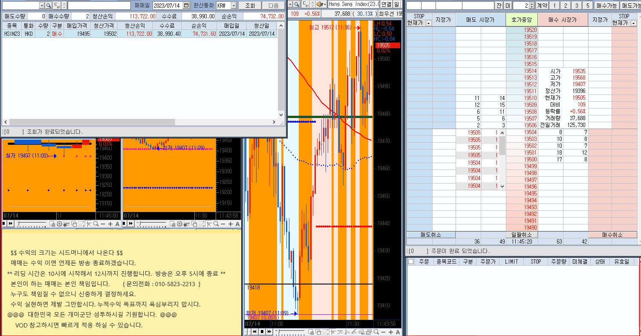Click the minus icon in second small chart toolbar
This screenshot has width=641, height=336.
pyautogui.click(x=223, y=224)
